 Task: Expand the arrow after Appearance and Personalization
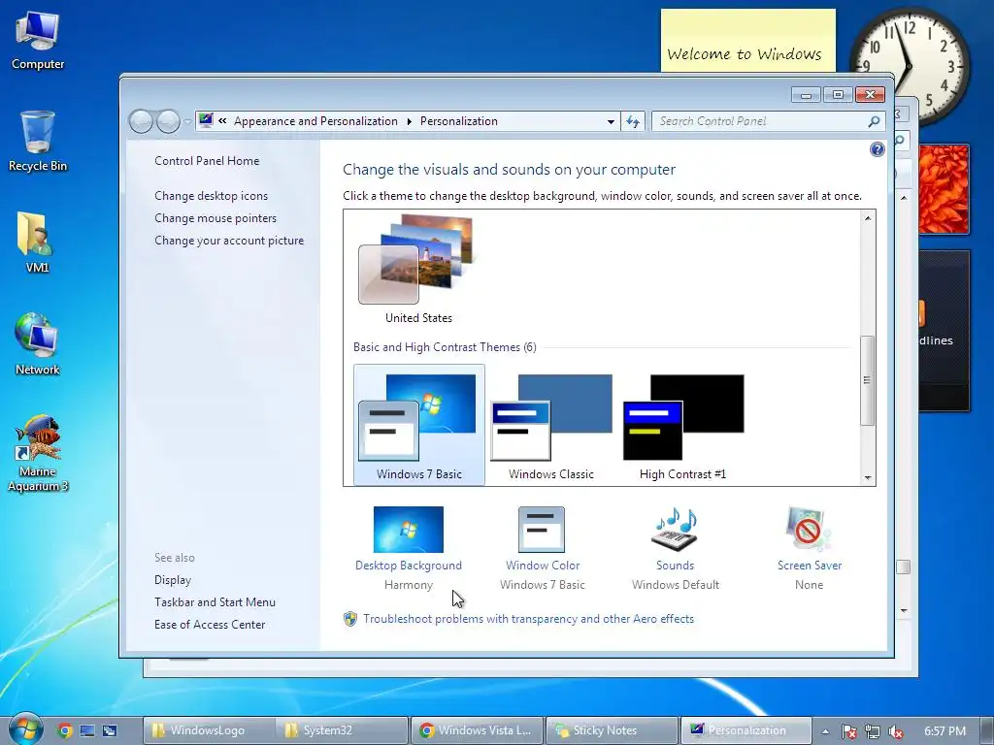click(x=410, y=121)
